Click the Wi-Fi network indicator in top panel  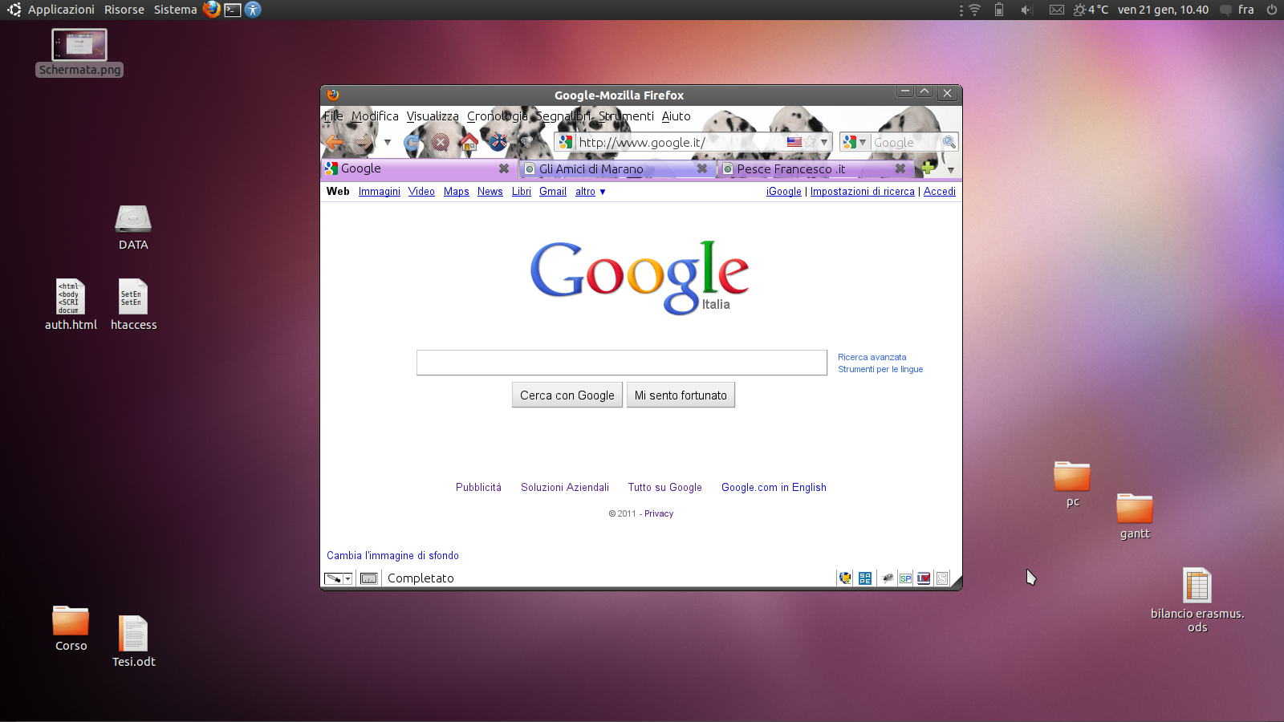click(974, 10)
